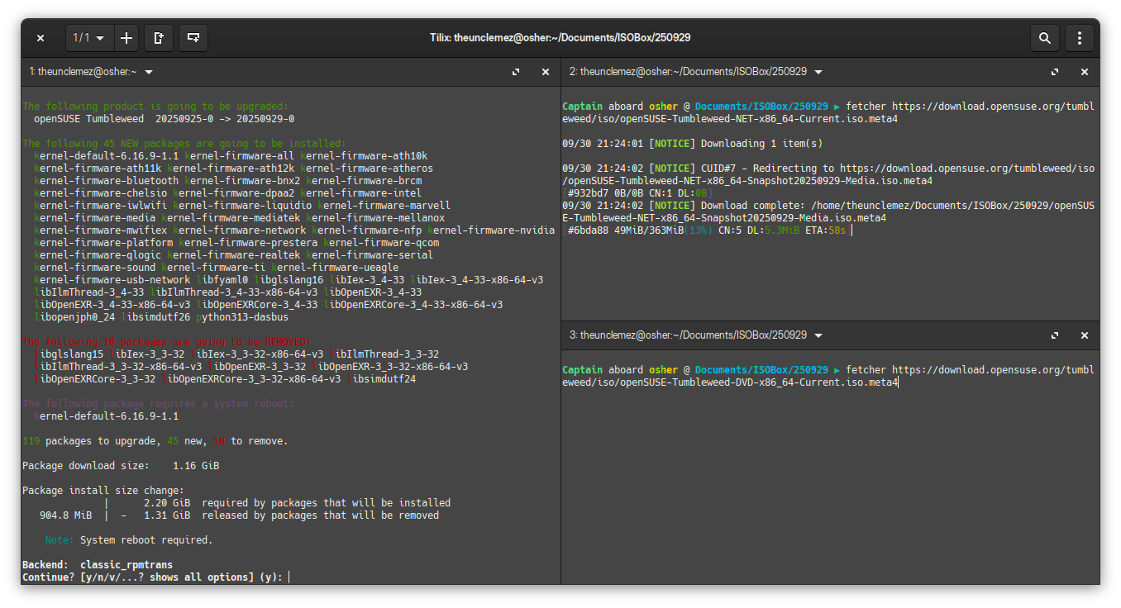Click the window close button at top left

click(x=41, y=38)
